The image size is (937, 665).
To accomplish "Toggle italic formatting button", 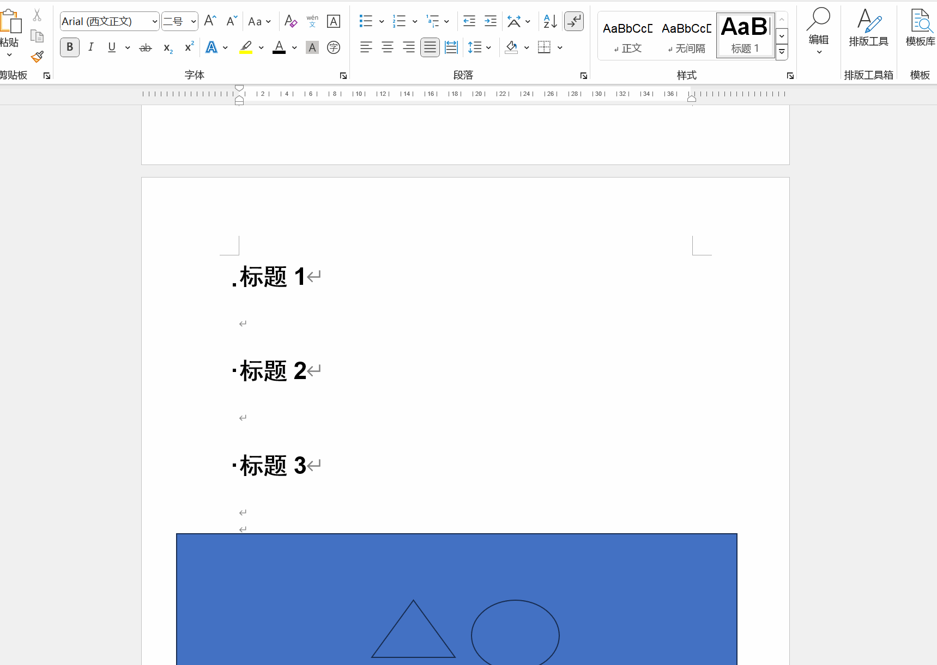I will coord(91,47).
